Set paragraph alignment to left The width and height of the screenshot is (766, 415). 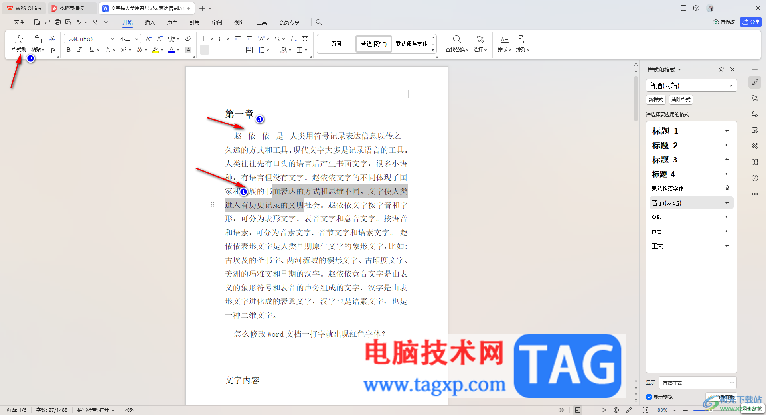coord(204,50)
